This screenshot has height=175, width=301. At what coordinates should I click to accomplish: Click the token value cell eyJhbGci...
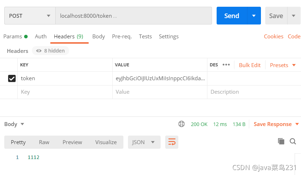click(160, 78)
